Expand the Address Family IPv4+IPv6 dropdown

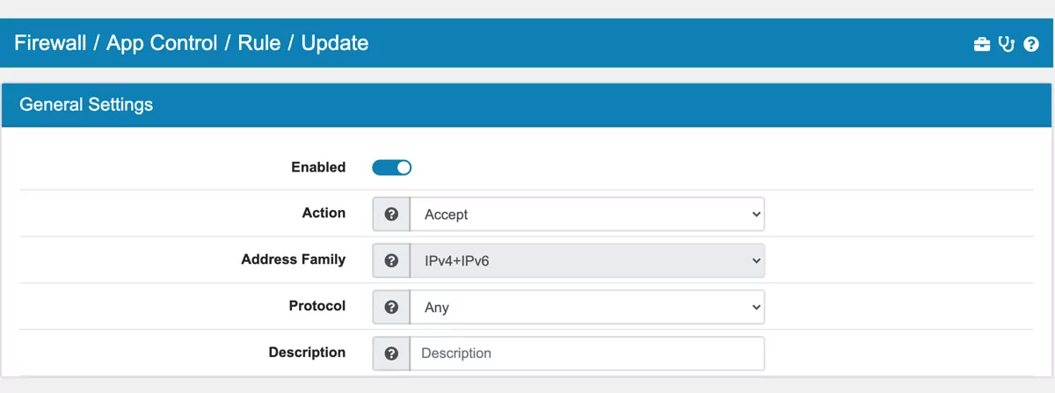pos(587,260)
